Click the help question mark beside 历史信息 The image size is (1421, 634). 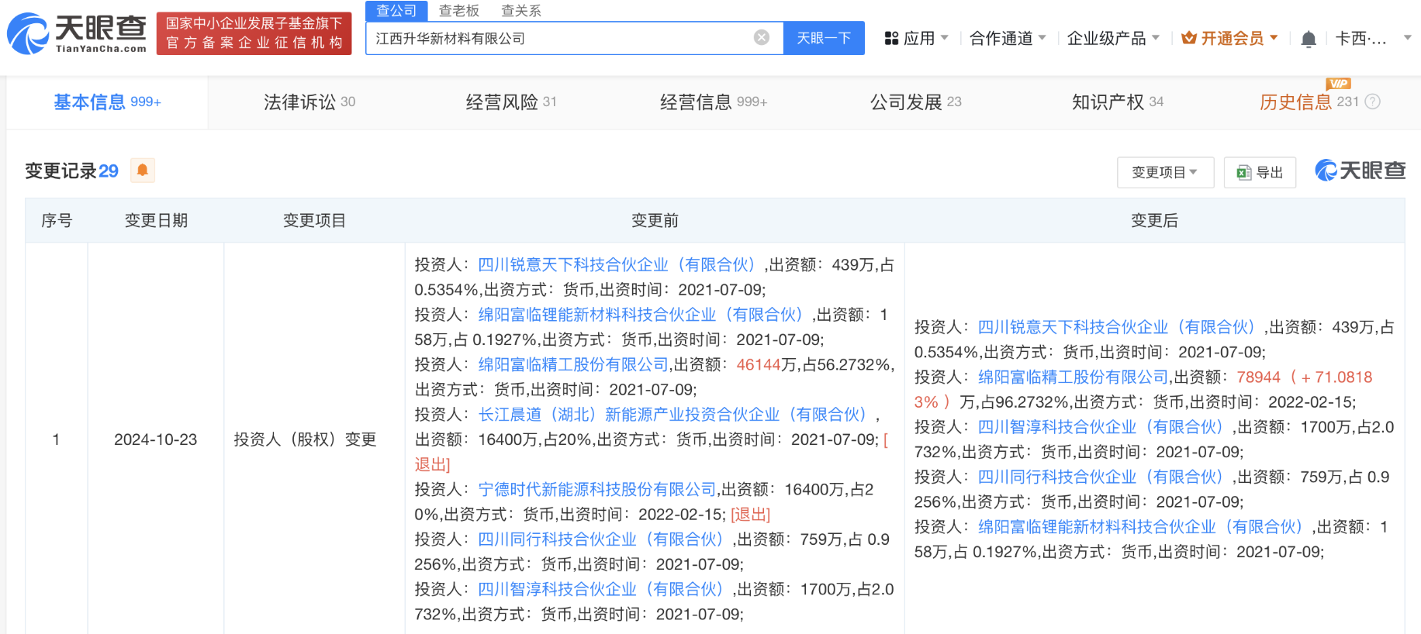[x=1372, y=102]
